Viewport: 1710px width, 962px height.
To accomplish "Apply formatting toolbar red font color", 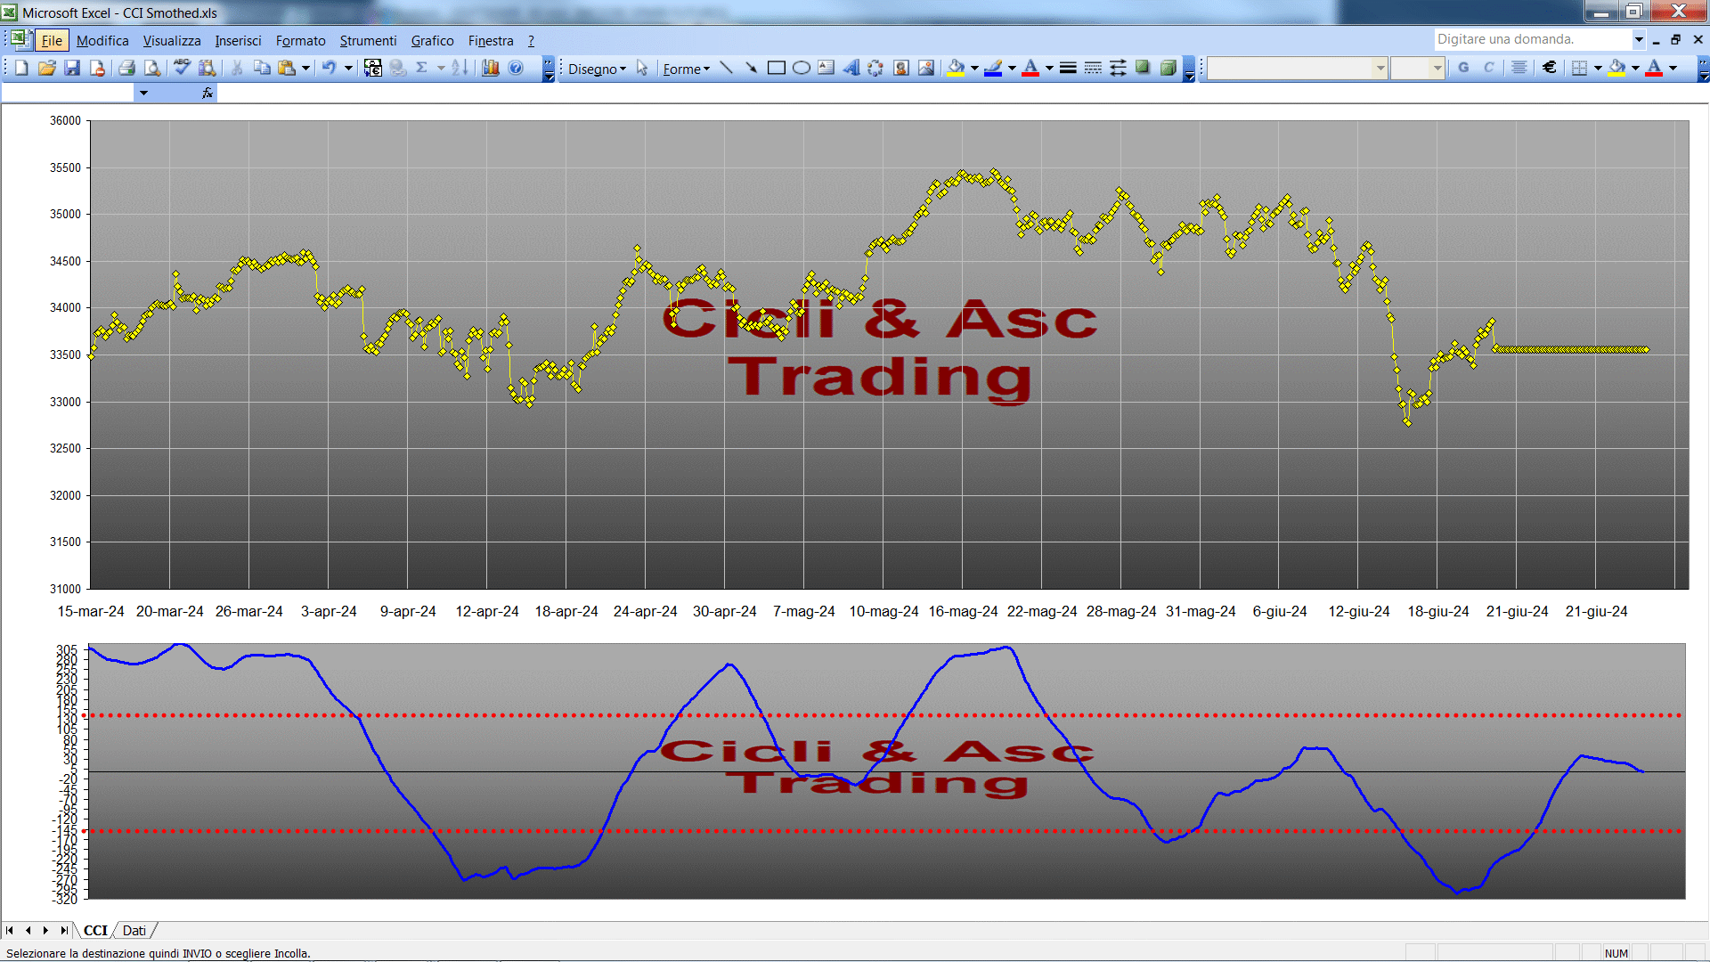I will coord(1655,68).
